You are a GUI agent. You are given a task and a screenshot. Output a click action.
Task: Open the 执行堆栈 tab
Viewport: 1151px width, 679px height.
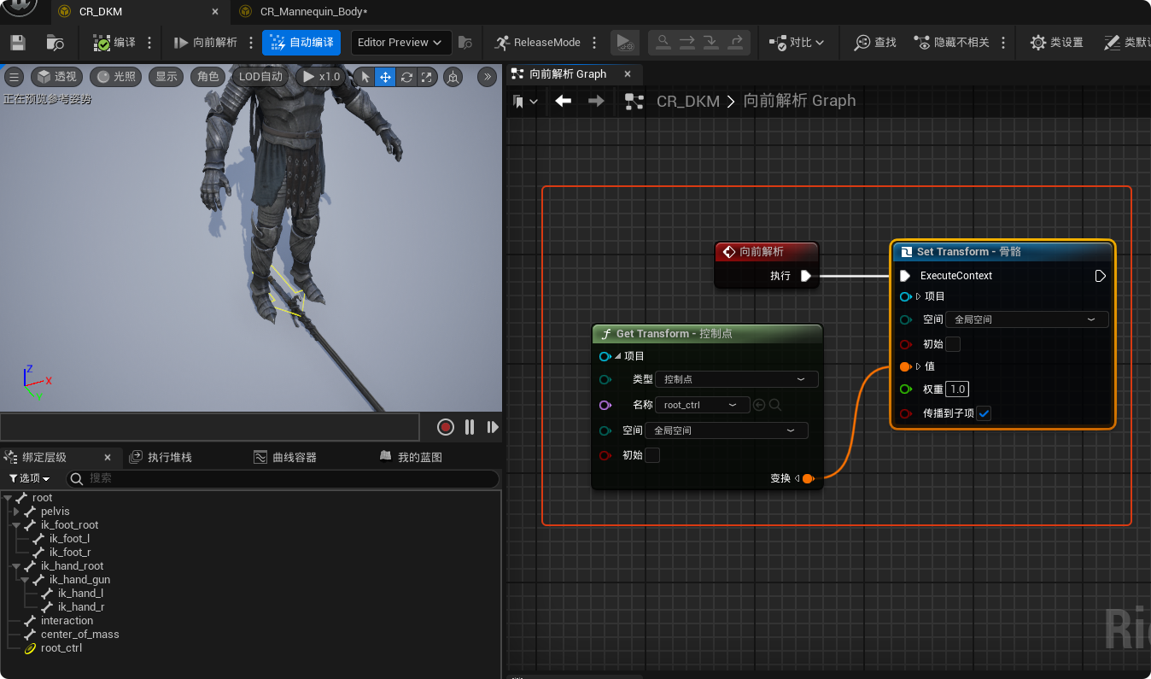coord(169,457)
